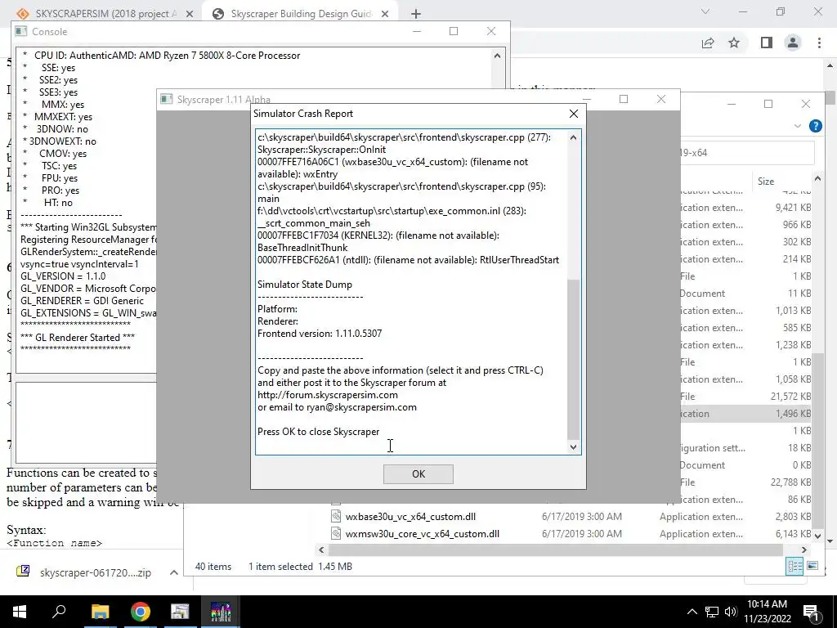Click the crash report vertical scrollbar thumb
This screenshot has width=837, height=628.
573,359
